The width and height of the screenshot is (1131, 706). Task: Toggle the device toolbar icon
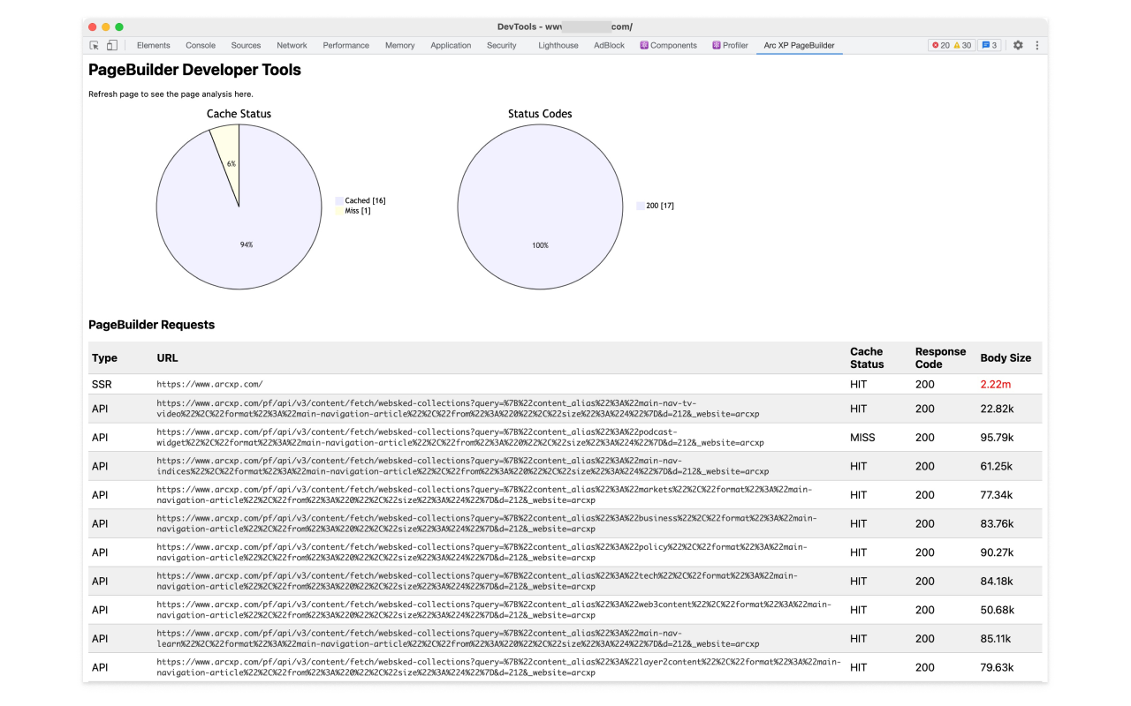tap(112, 45)
